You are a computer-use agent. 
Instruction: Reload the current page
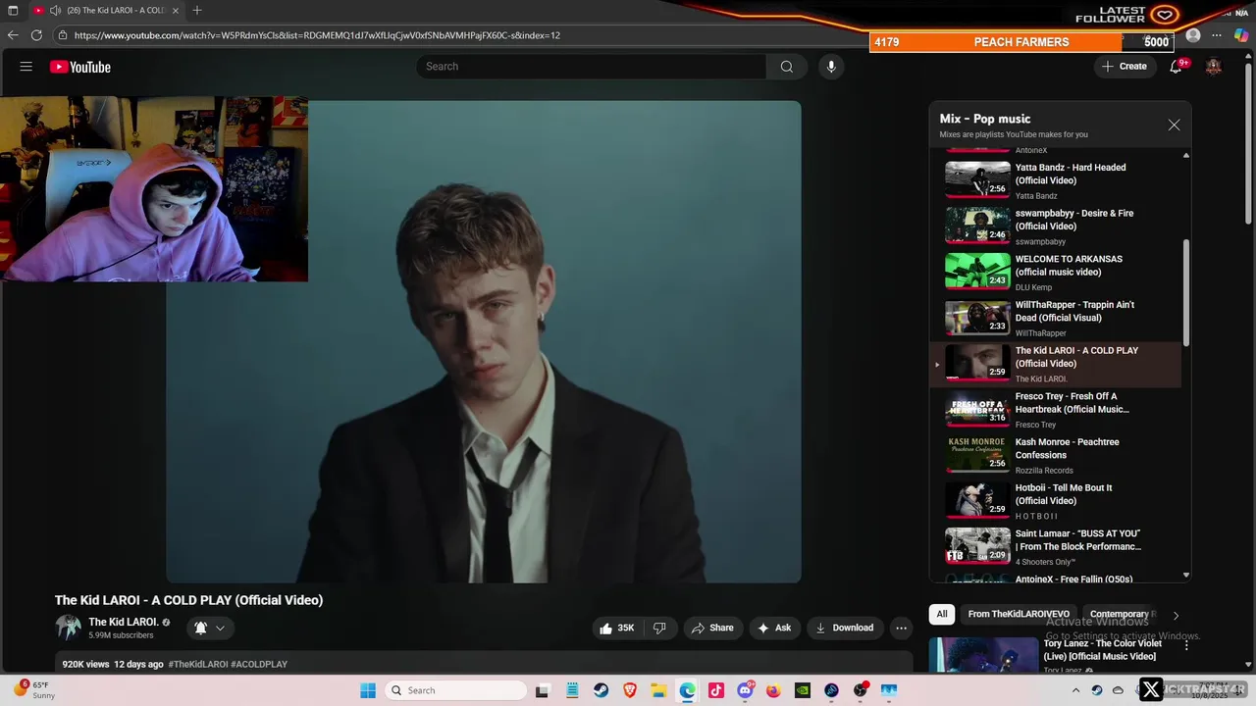click(36, 35)
